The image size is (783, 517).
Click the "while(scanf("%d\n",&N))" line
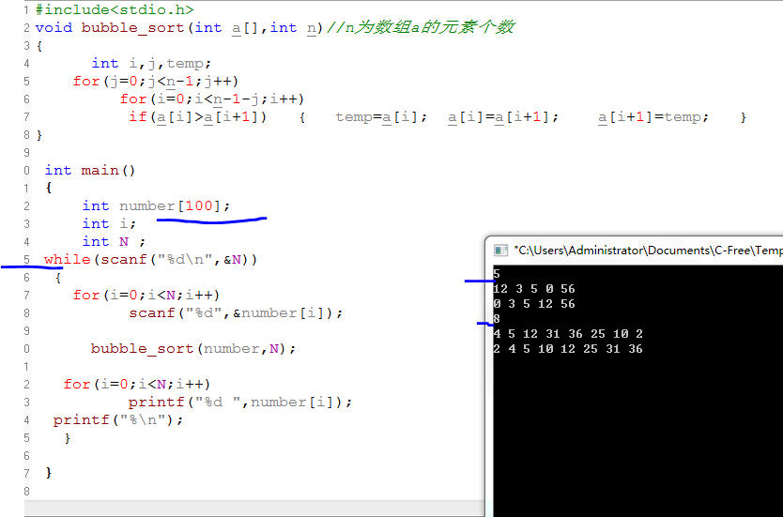(150, 260)
